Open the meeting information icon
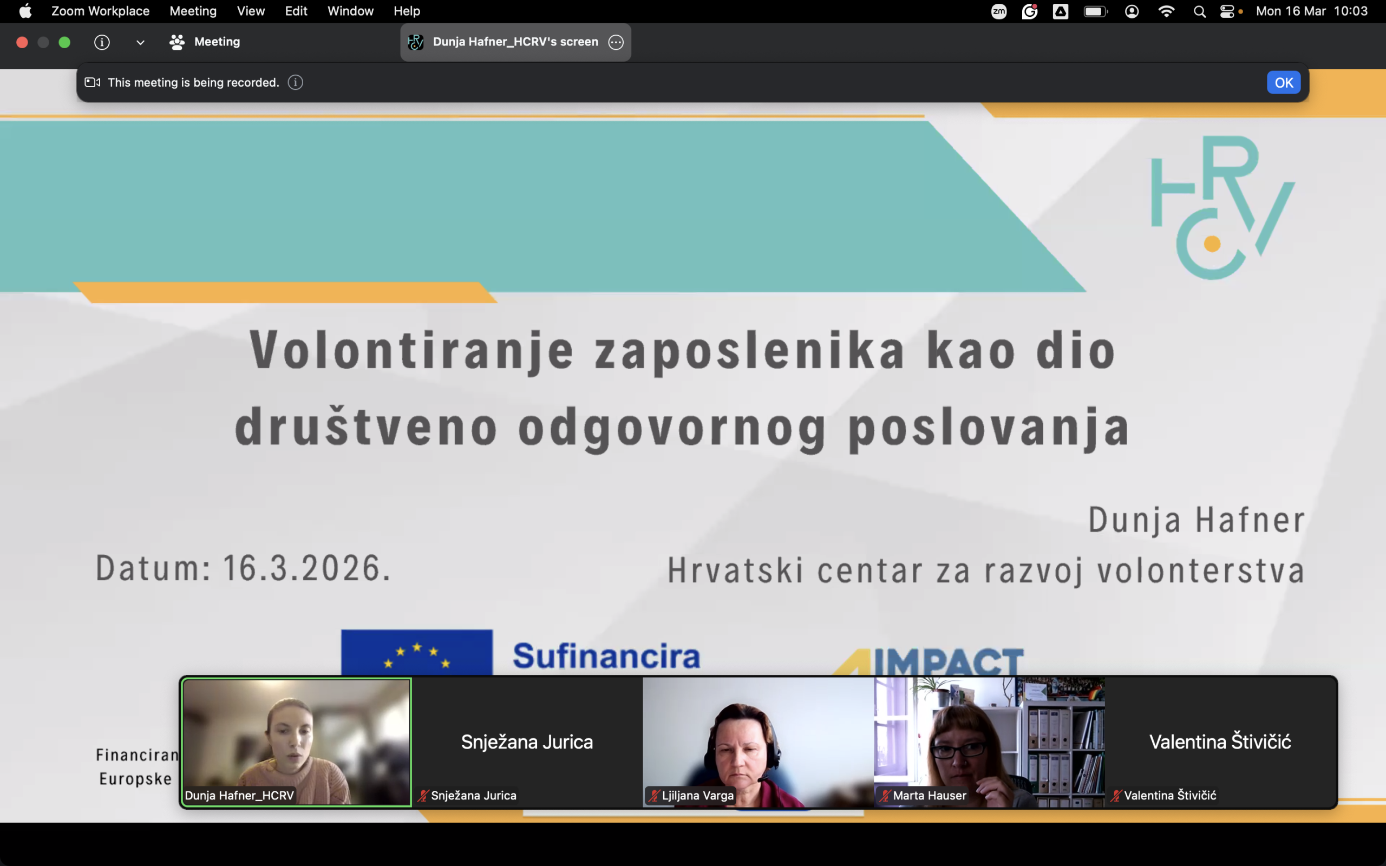 tap(102, 42)
